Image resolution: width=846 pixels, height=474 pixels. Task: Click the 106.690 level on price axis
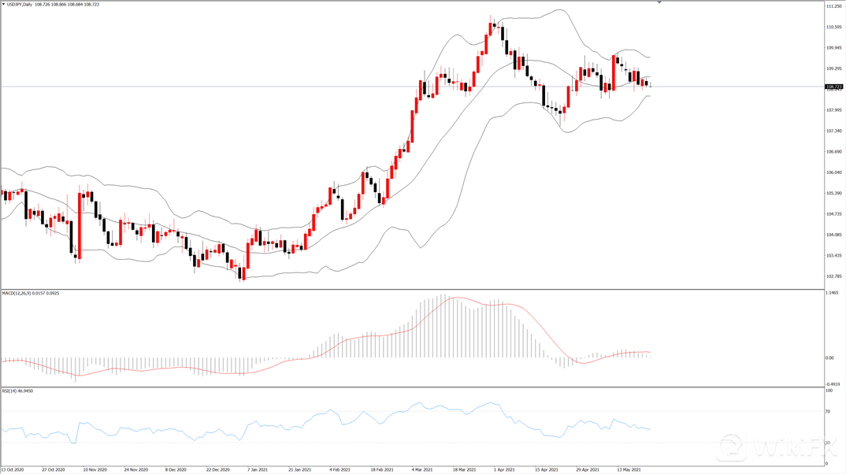tap(833, 152)
